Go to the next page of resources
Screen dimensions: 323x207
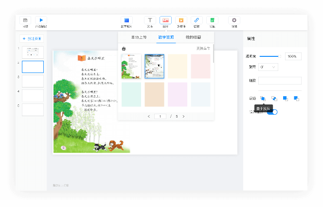pos(183,117)
